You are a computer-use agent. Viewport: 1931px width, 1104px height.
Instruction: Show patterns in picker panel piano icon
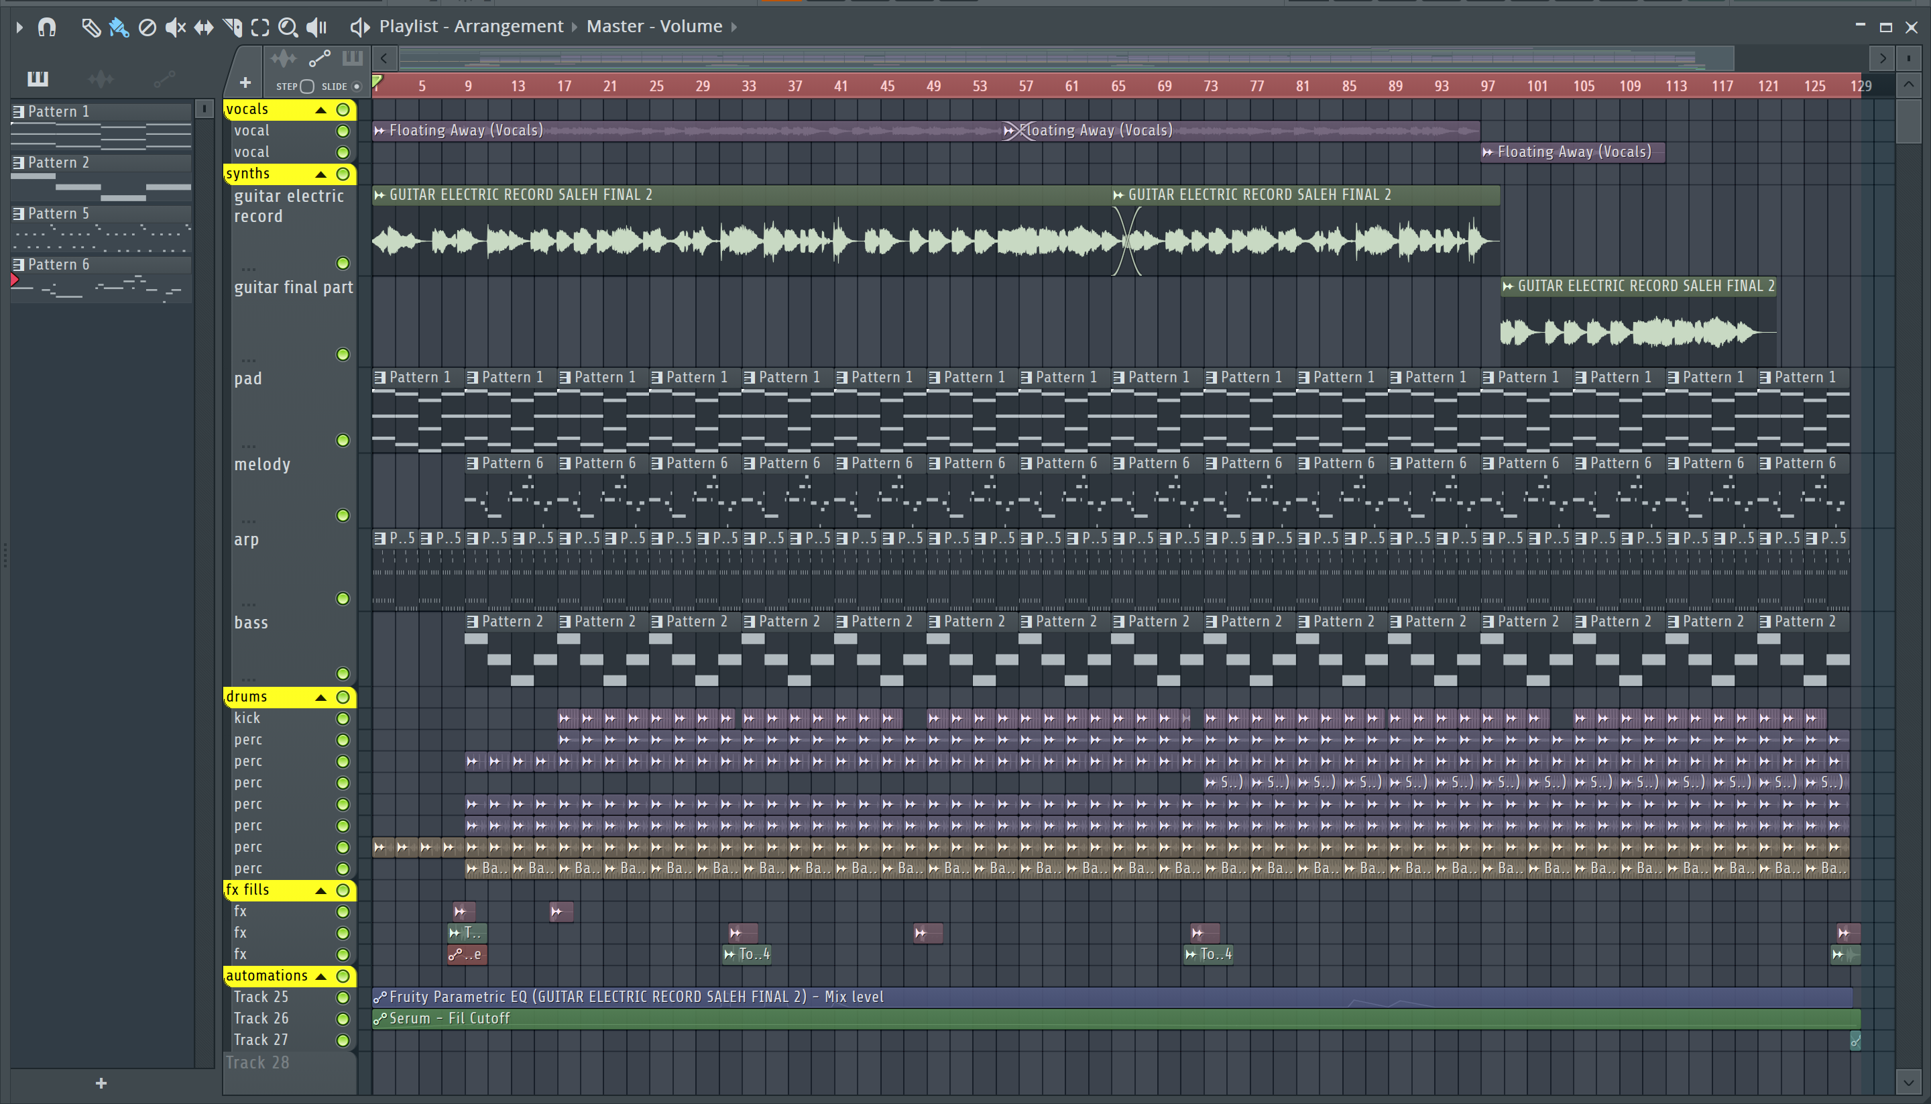tap(38, 78)
